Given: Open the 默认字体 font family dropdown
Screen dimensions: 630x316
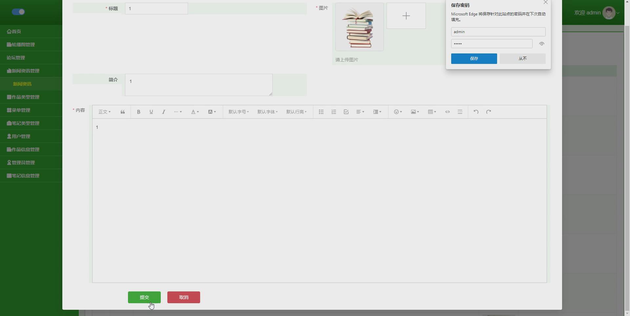Looking at the screenshot, I should (267, 112).
